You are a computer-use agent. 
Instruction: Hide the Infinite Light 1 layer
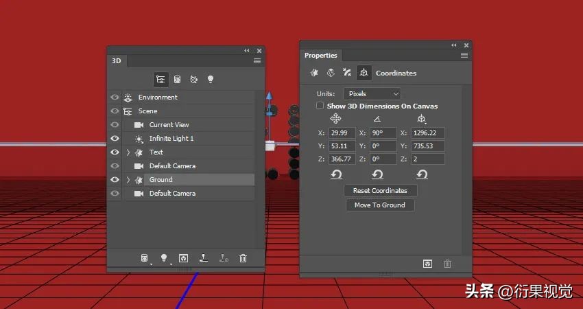coord(115,139)
